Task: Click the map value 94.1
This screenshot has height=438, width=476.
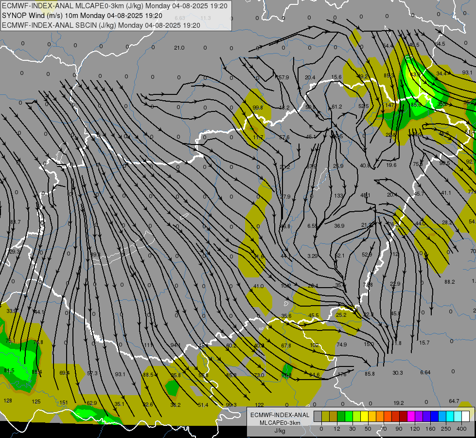Action: click(x=176, y=345)
